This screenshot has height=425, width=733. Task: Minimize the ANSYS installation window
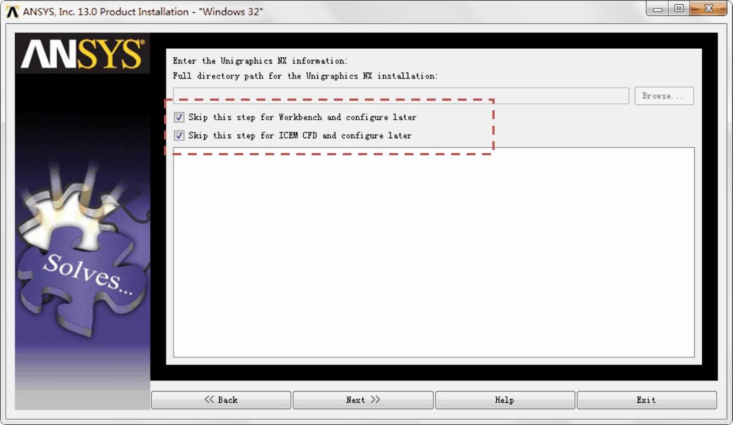click(658, 9)
